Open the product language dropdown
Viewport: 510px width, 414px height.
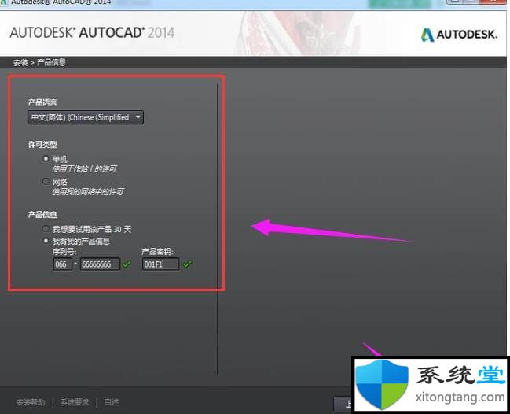tap(86, 117)
